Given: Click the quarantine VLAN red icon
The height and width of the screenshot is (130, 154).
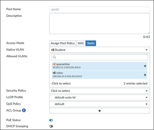Looking at the screenshot, I should (x=54, y=64).
